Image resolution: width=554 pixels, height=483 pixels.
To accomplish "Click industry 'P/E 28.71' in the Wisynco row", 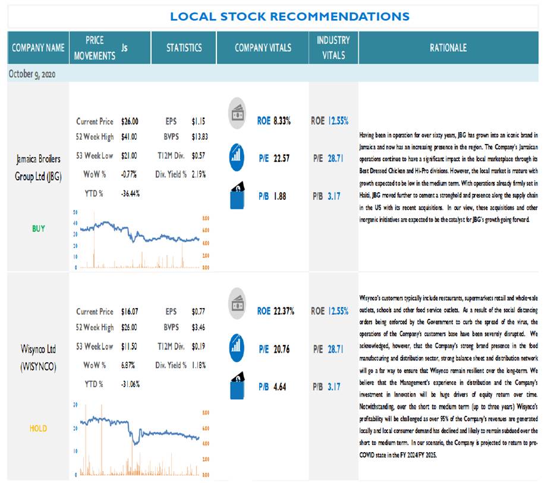I will point(328,349).
